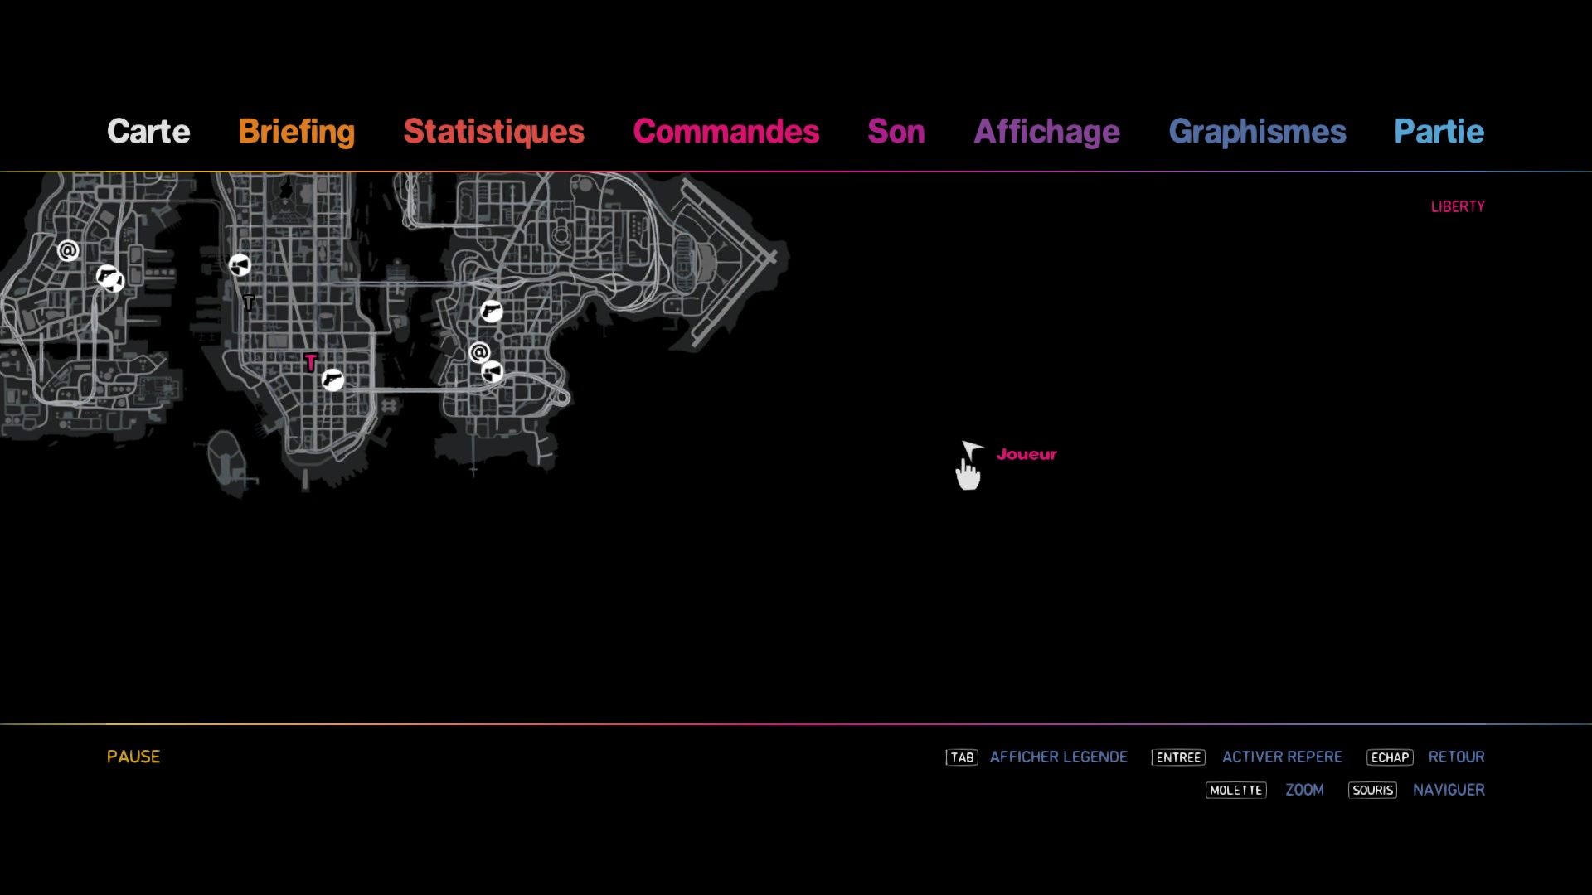Click the ECHAP key hint
The width and height of the screenshot is (1592, 895).
coord(1390,757)
